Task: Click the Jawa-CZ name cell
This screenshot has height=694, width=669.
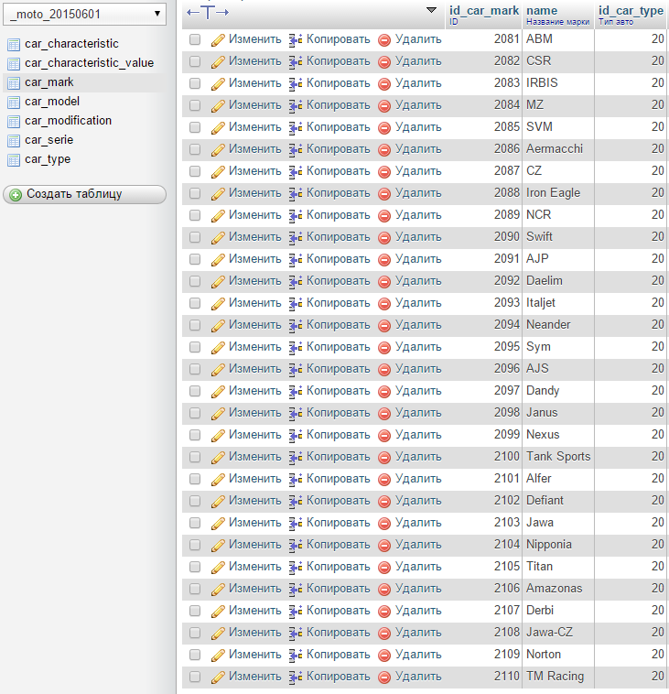Action: tap(558, 633)
